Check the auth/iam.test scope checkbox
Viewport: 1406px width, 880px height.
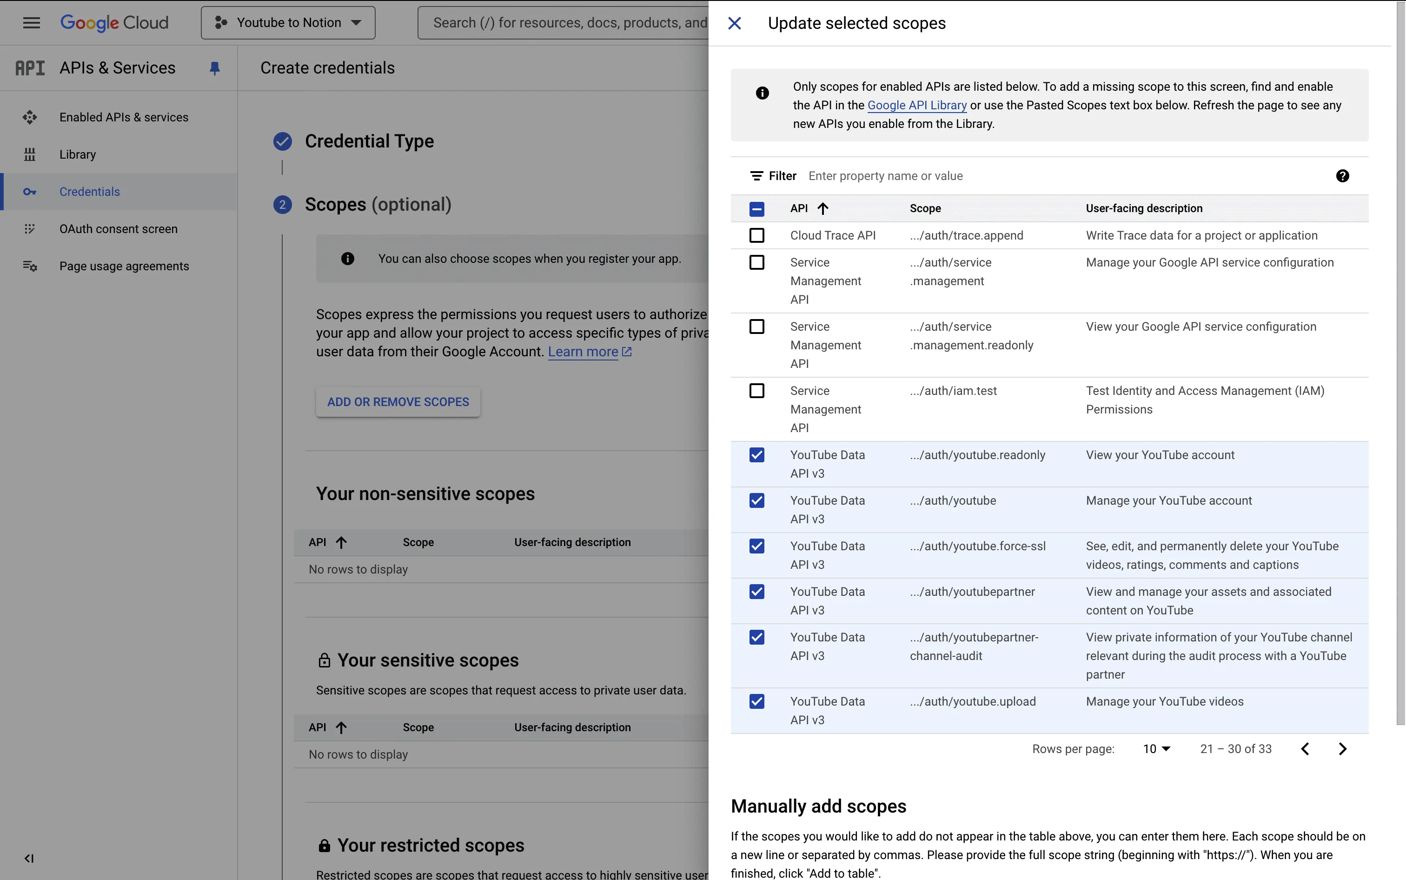pos(757,391)
